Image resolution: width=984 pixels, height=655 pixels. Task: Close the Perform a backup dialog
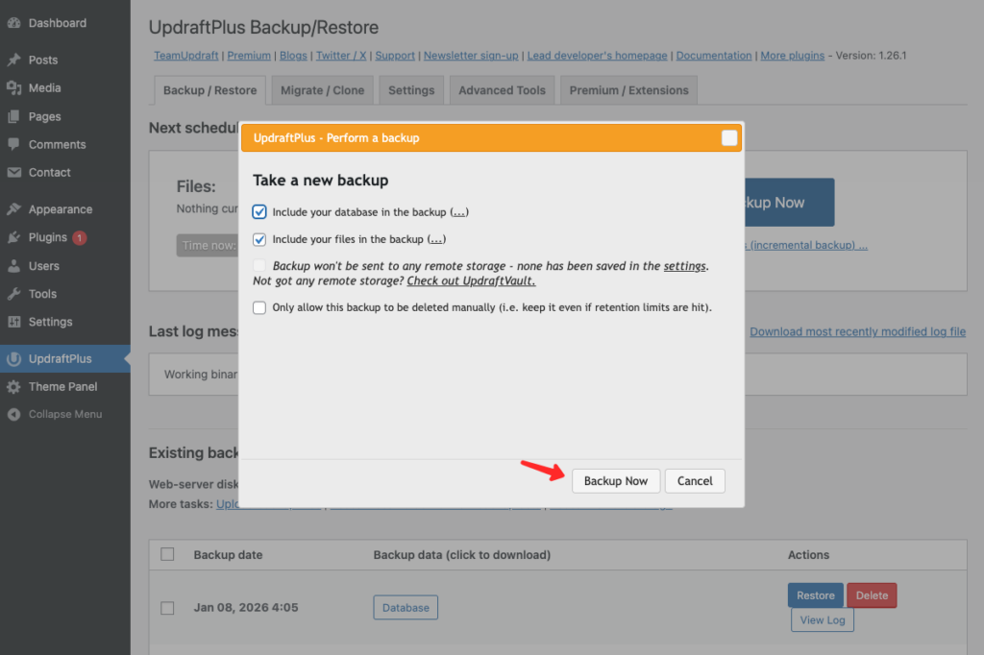[x=729, y=138]
